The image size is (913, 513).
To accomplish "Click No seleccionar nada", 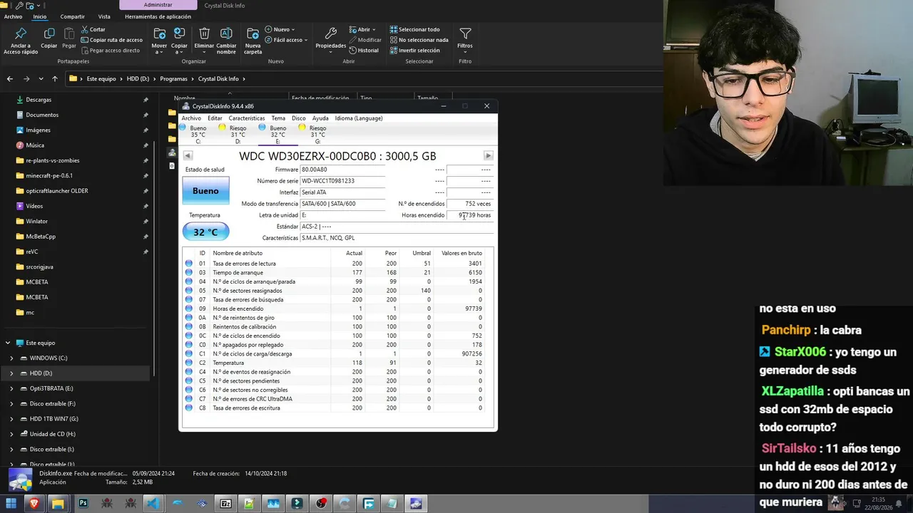I will pyautogui.click(x=419, y=40).
